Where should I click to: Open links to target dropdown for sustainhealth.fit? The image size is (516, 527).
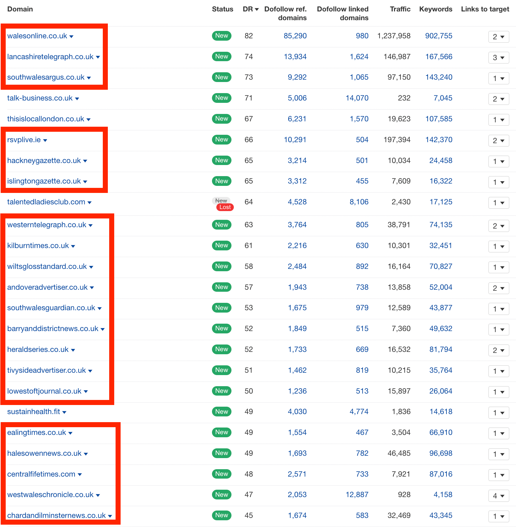pos(499,413)
